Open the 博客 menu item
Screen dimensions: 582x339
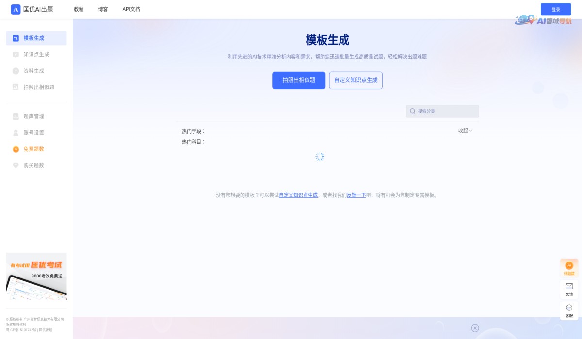point(102,9)
